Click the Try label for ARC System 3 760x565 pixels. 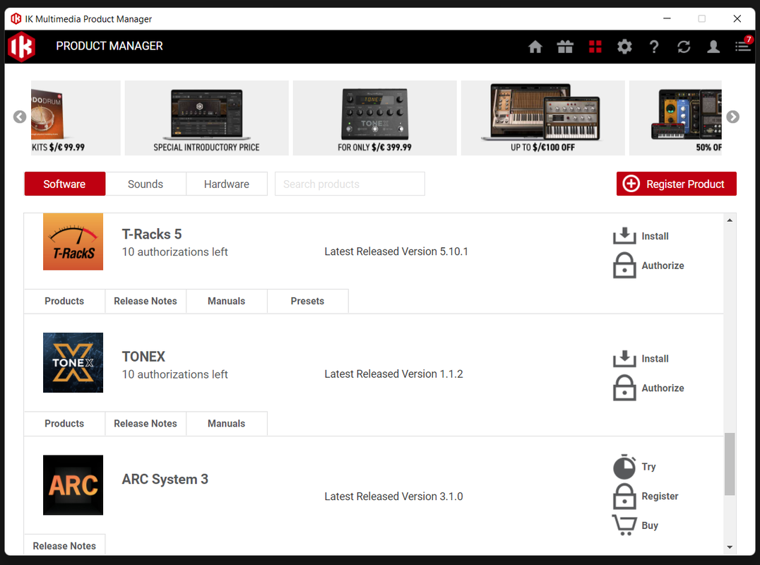tap(648, 467)
